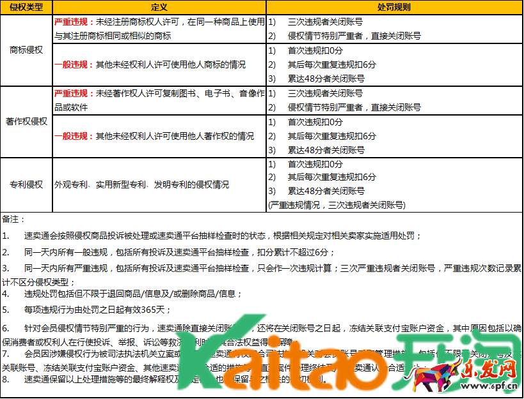Screen dimensions: 524x399
Task: Click note 7 about 司法执法机关立案
Action: click(x=262, y=361)
